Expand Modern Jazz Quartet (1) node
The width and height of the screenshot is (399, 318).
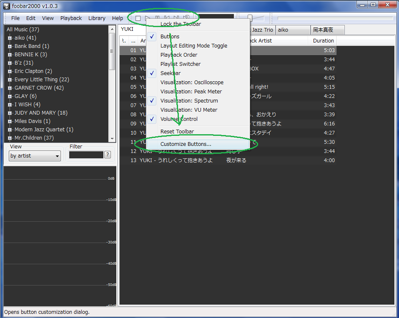point(10,130)
